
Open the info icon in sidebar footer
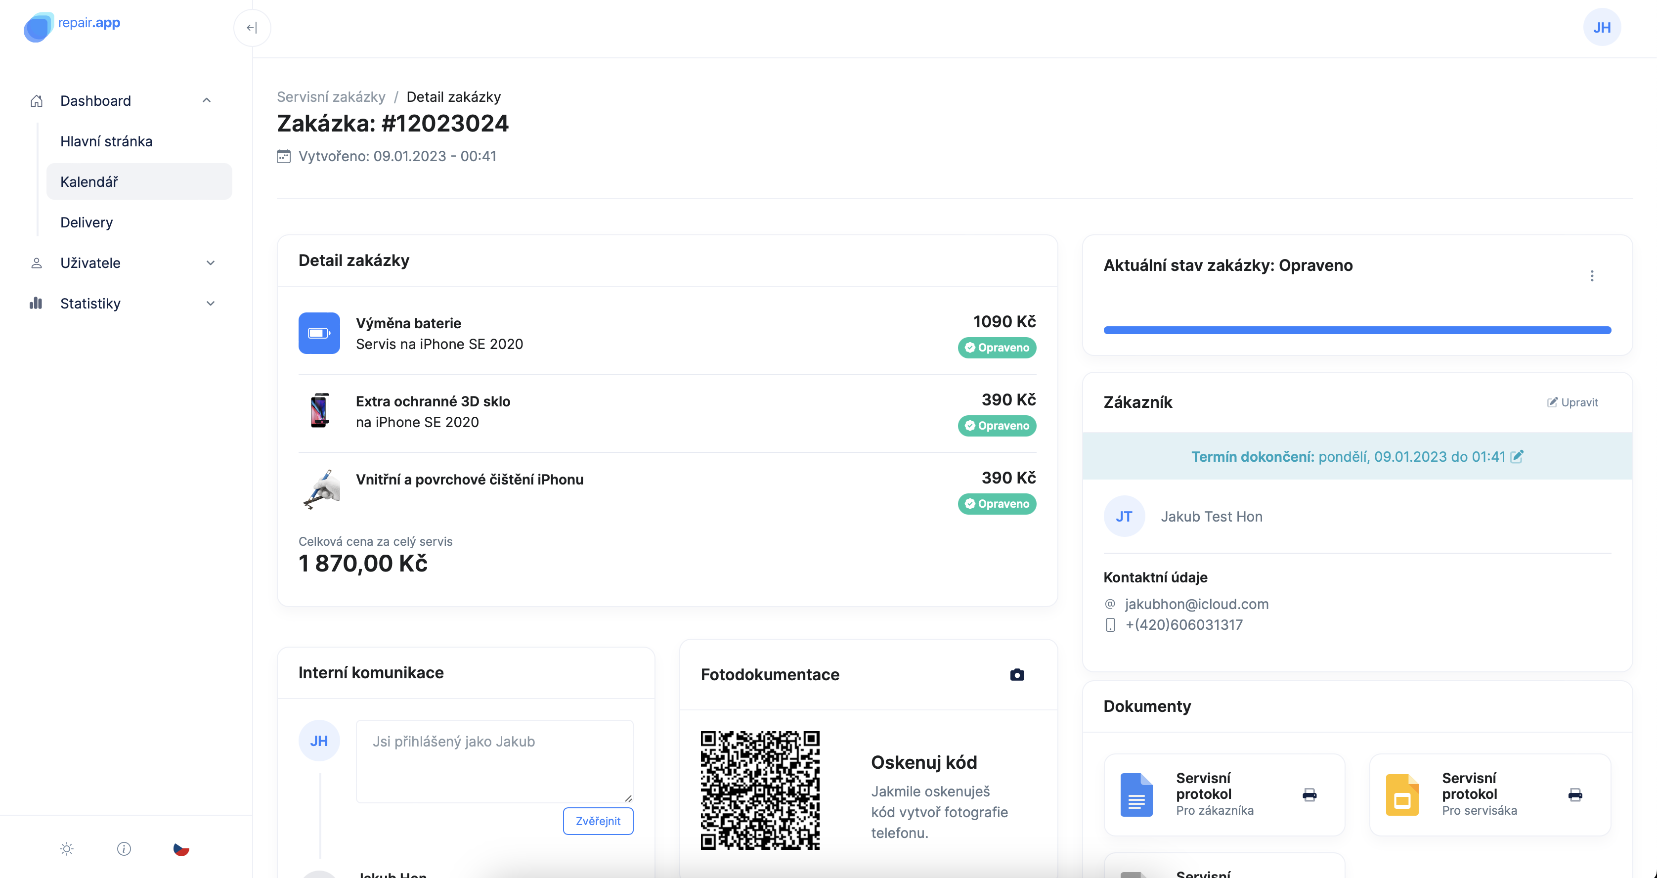pyautogui.click(x=124, y=848)
